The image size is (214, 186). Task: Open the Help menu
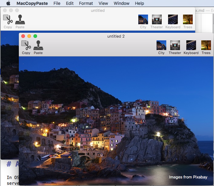pos(140,3)
